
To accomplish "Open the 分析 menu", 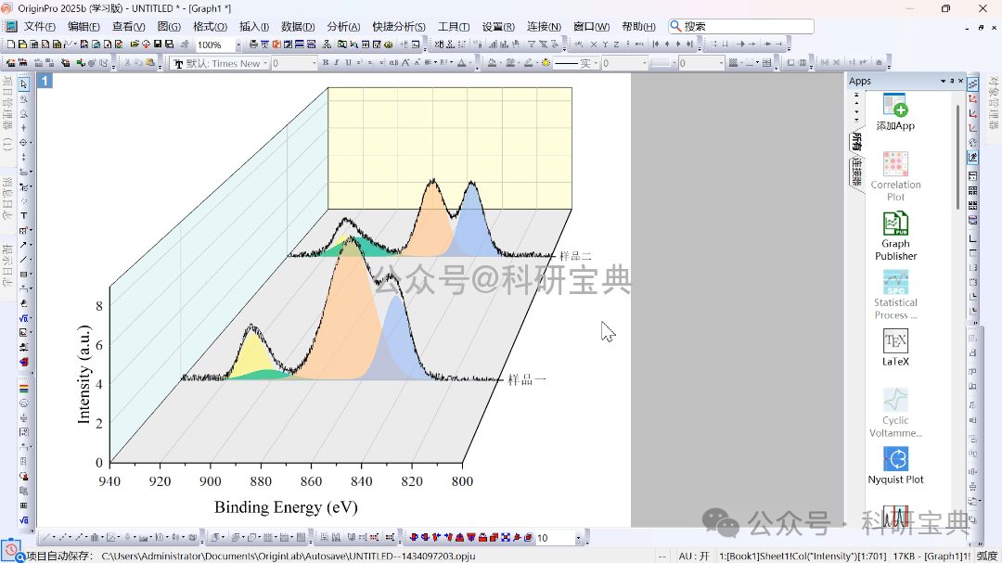I will tap(342, 26).
